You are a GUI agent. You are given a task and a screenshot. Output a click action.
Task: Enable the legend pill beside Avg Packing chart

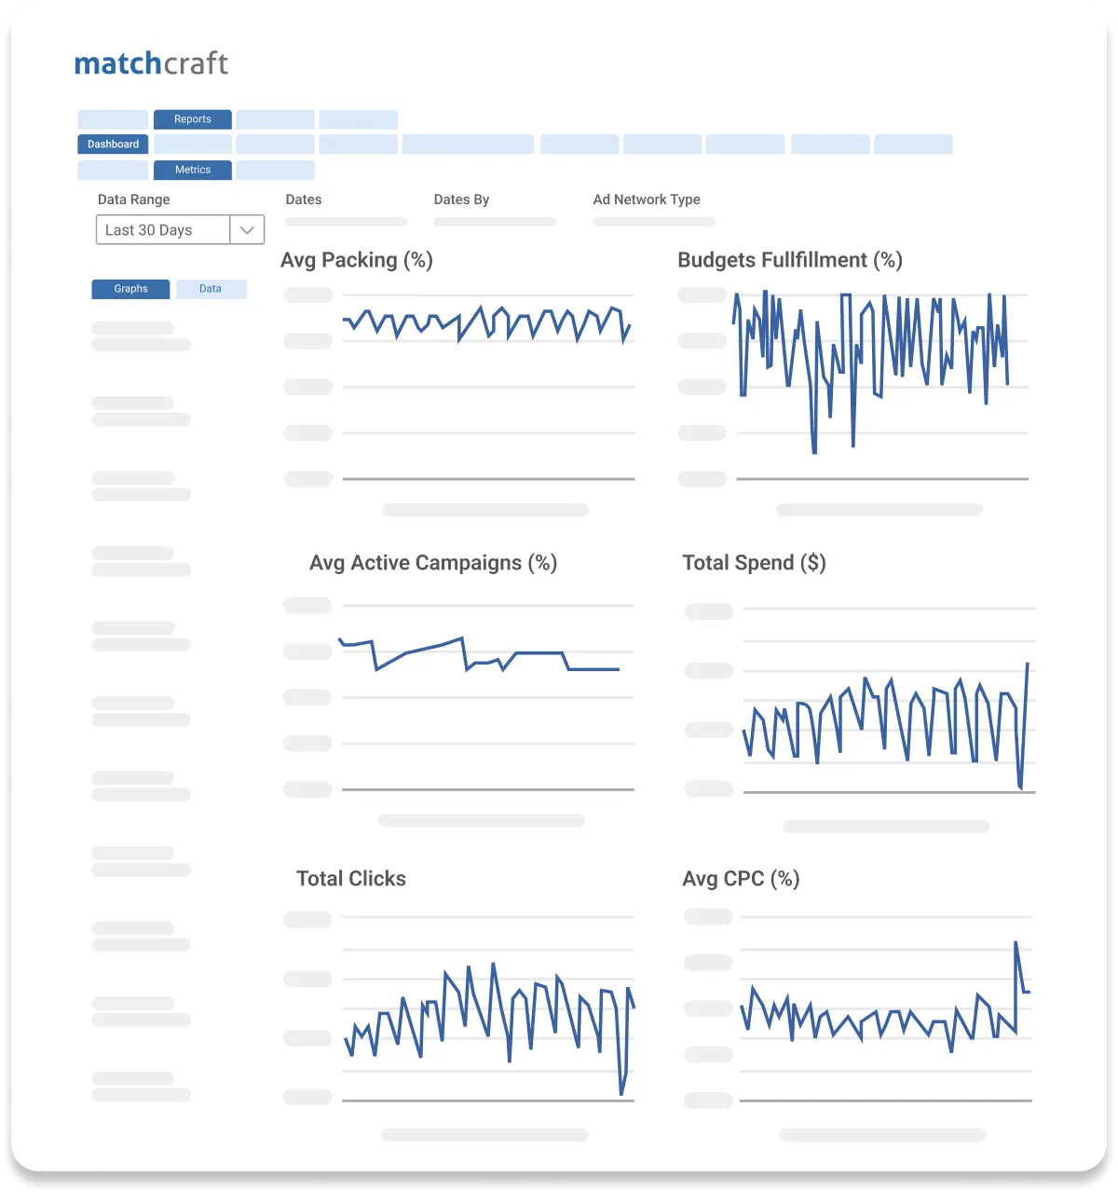click(x=307, y=294)
